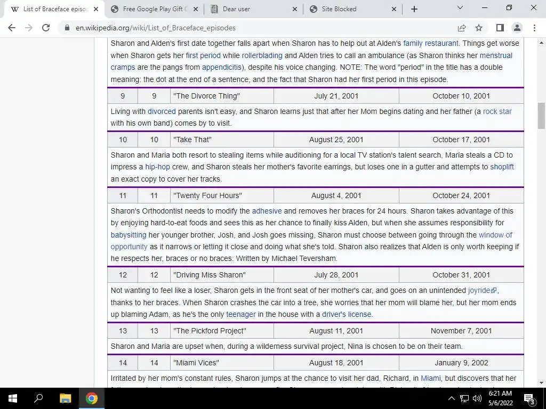Viewport: 546px width, 409px height.
Task: Follow the rock star link
Action: click(497, 111)
